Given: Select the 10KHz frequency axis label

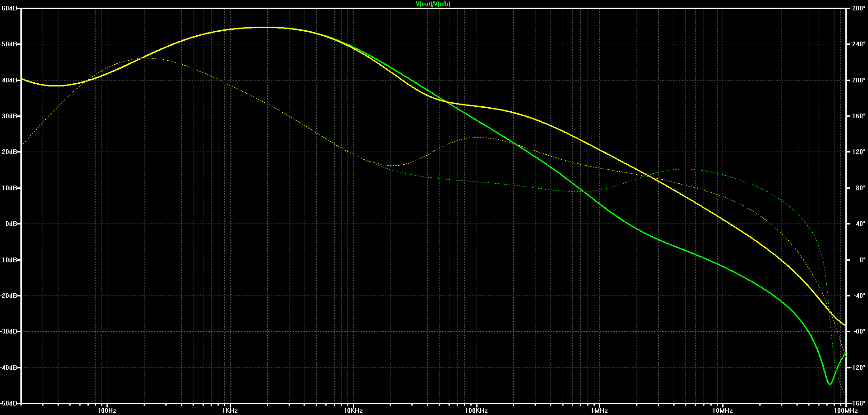Looking at the screenshot, I should (x=353, y=411).
